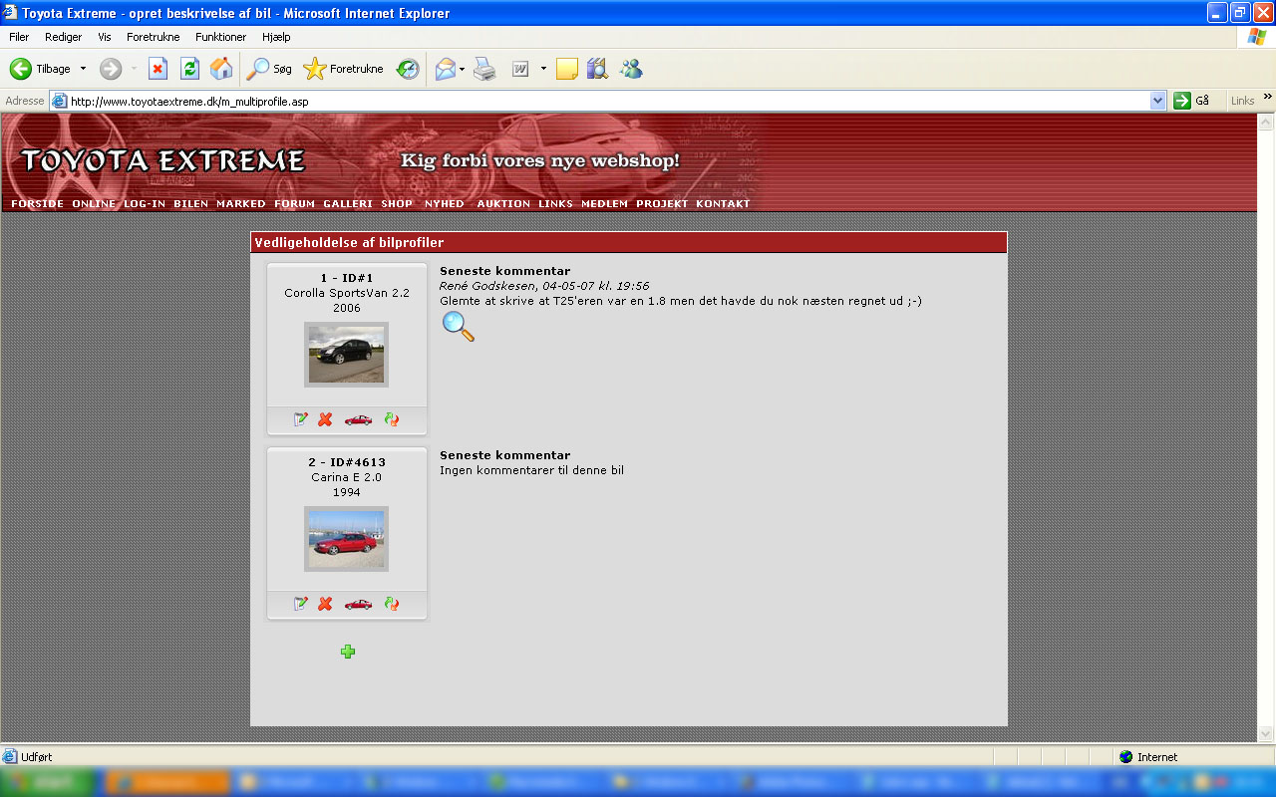Click the FORUM navigation link
This screenshot has height=797, width=1276.
[x=295, y=204]
